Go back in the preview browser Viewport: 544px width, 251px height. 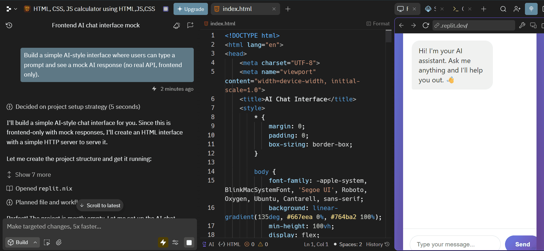tap(401, 25)
